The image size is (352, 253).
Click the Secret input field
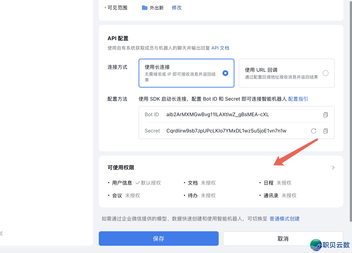pyautogui.click(x=228, y=131)
